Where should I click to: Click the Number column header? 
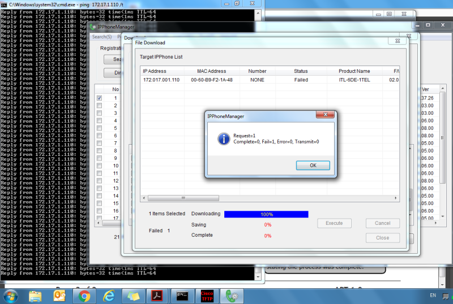(257, 71)
